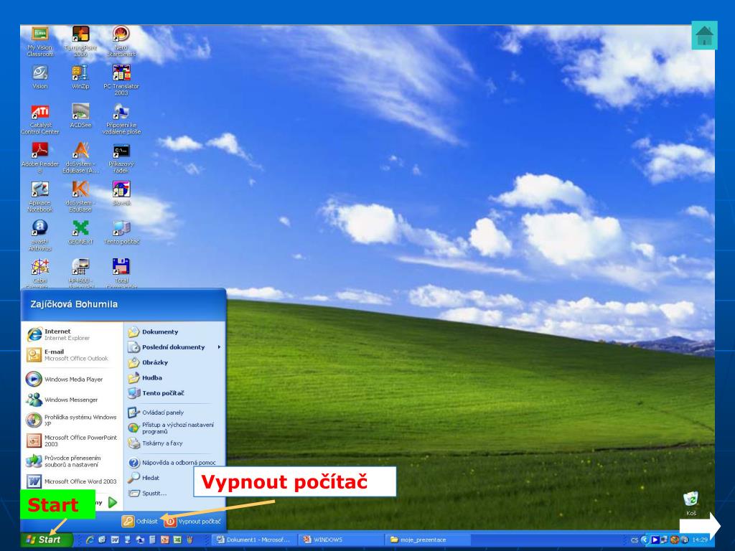Click the Internet Explorer quick launch icon

pyautogui.click(x=90, y=540)
